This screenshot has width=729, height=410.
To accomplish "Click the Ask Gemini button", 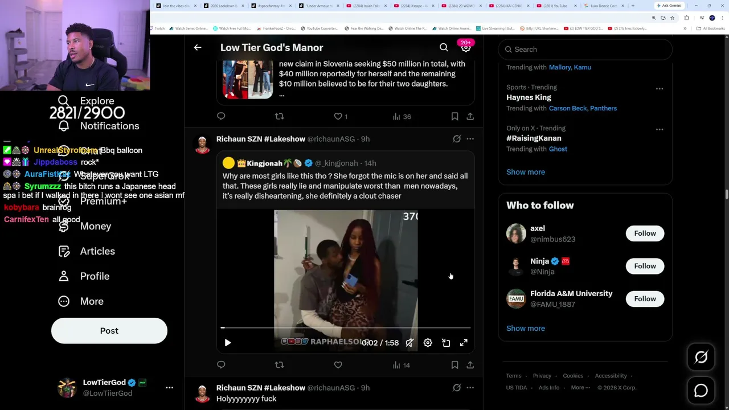I will 669,6.
